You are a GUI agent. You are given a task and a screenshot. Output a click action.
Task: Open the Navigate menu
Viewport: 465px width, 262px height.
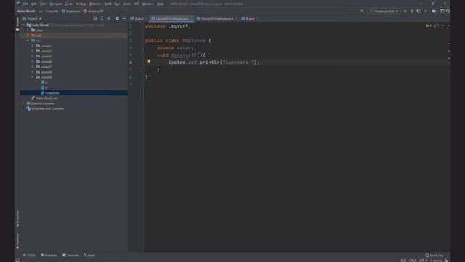pyautogui.click(x=56, y=4)
